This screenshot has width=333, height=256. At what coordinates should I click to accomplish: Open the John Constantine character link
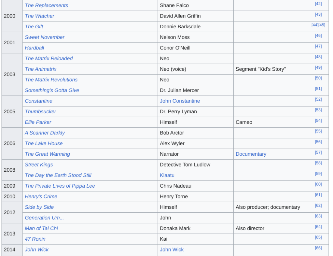click(x=180, y=101)
